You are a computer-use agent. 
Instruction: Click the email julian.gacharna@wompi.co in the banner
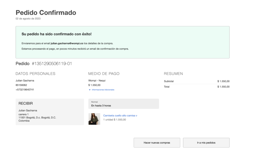coord(67,43)
